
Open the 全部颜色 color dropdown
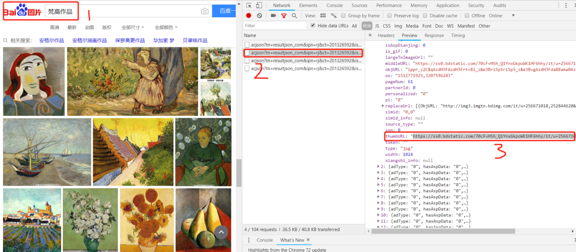(x=166, y=27)
